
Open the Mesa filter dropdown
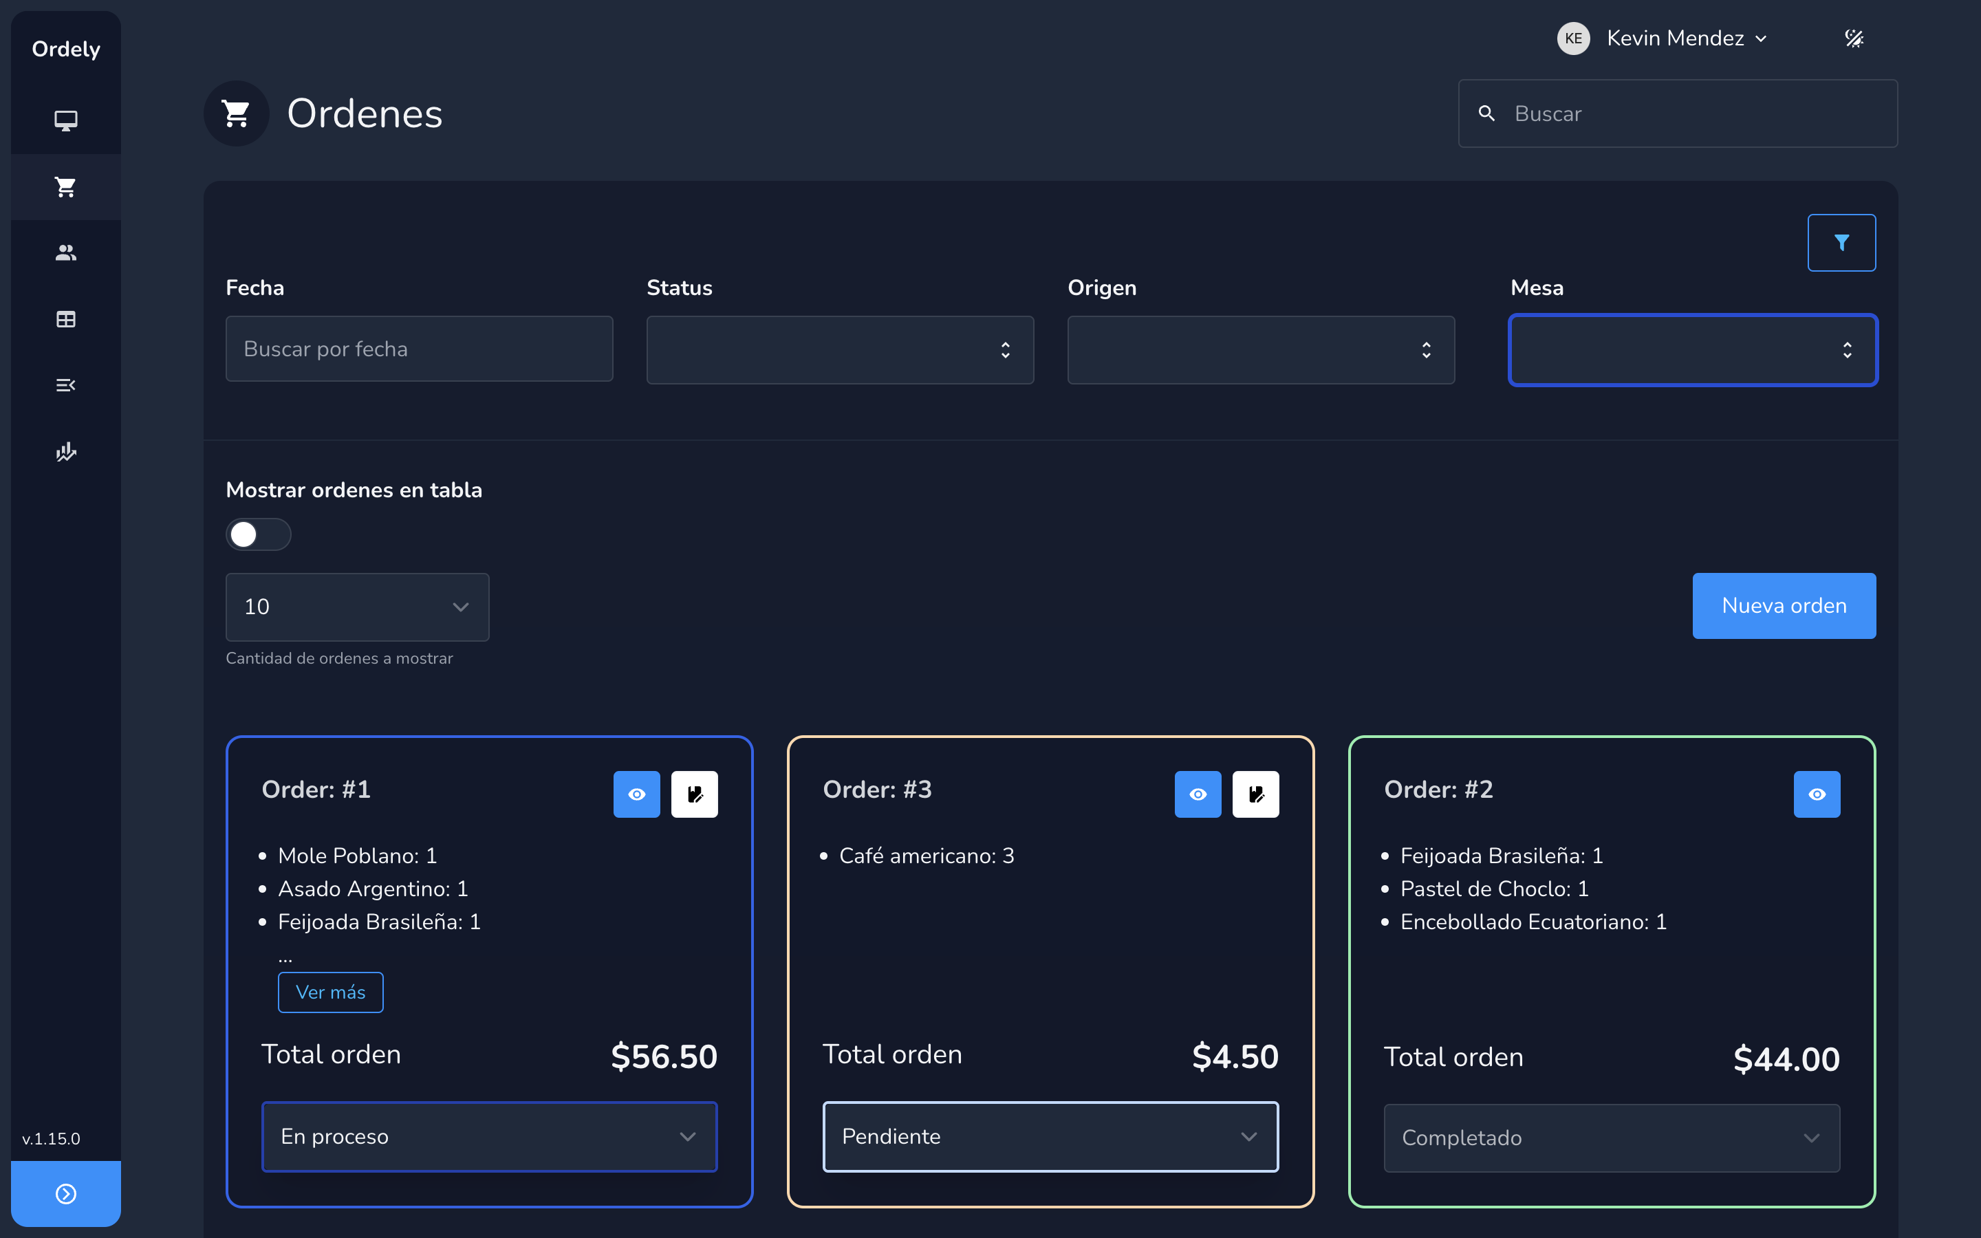click(1693, 351)
